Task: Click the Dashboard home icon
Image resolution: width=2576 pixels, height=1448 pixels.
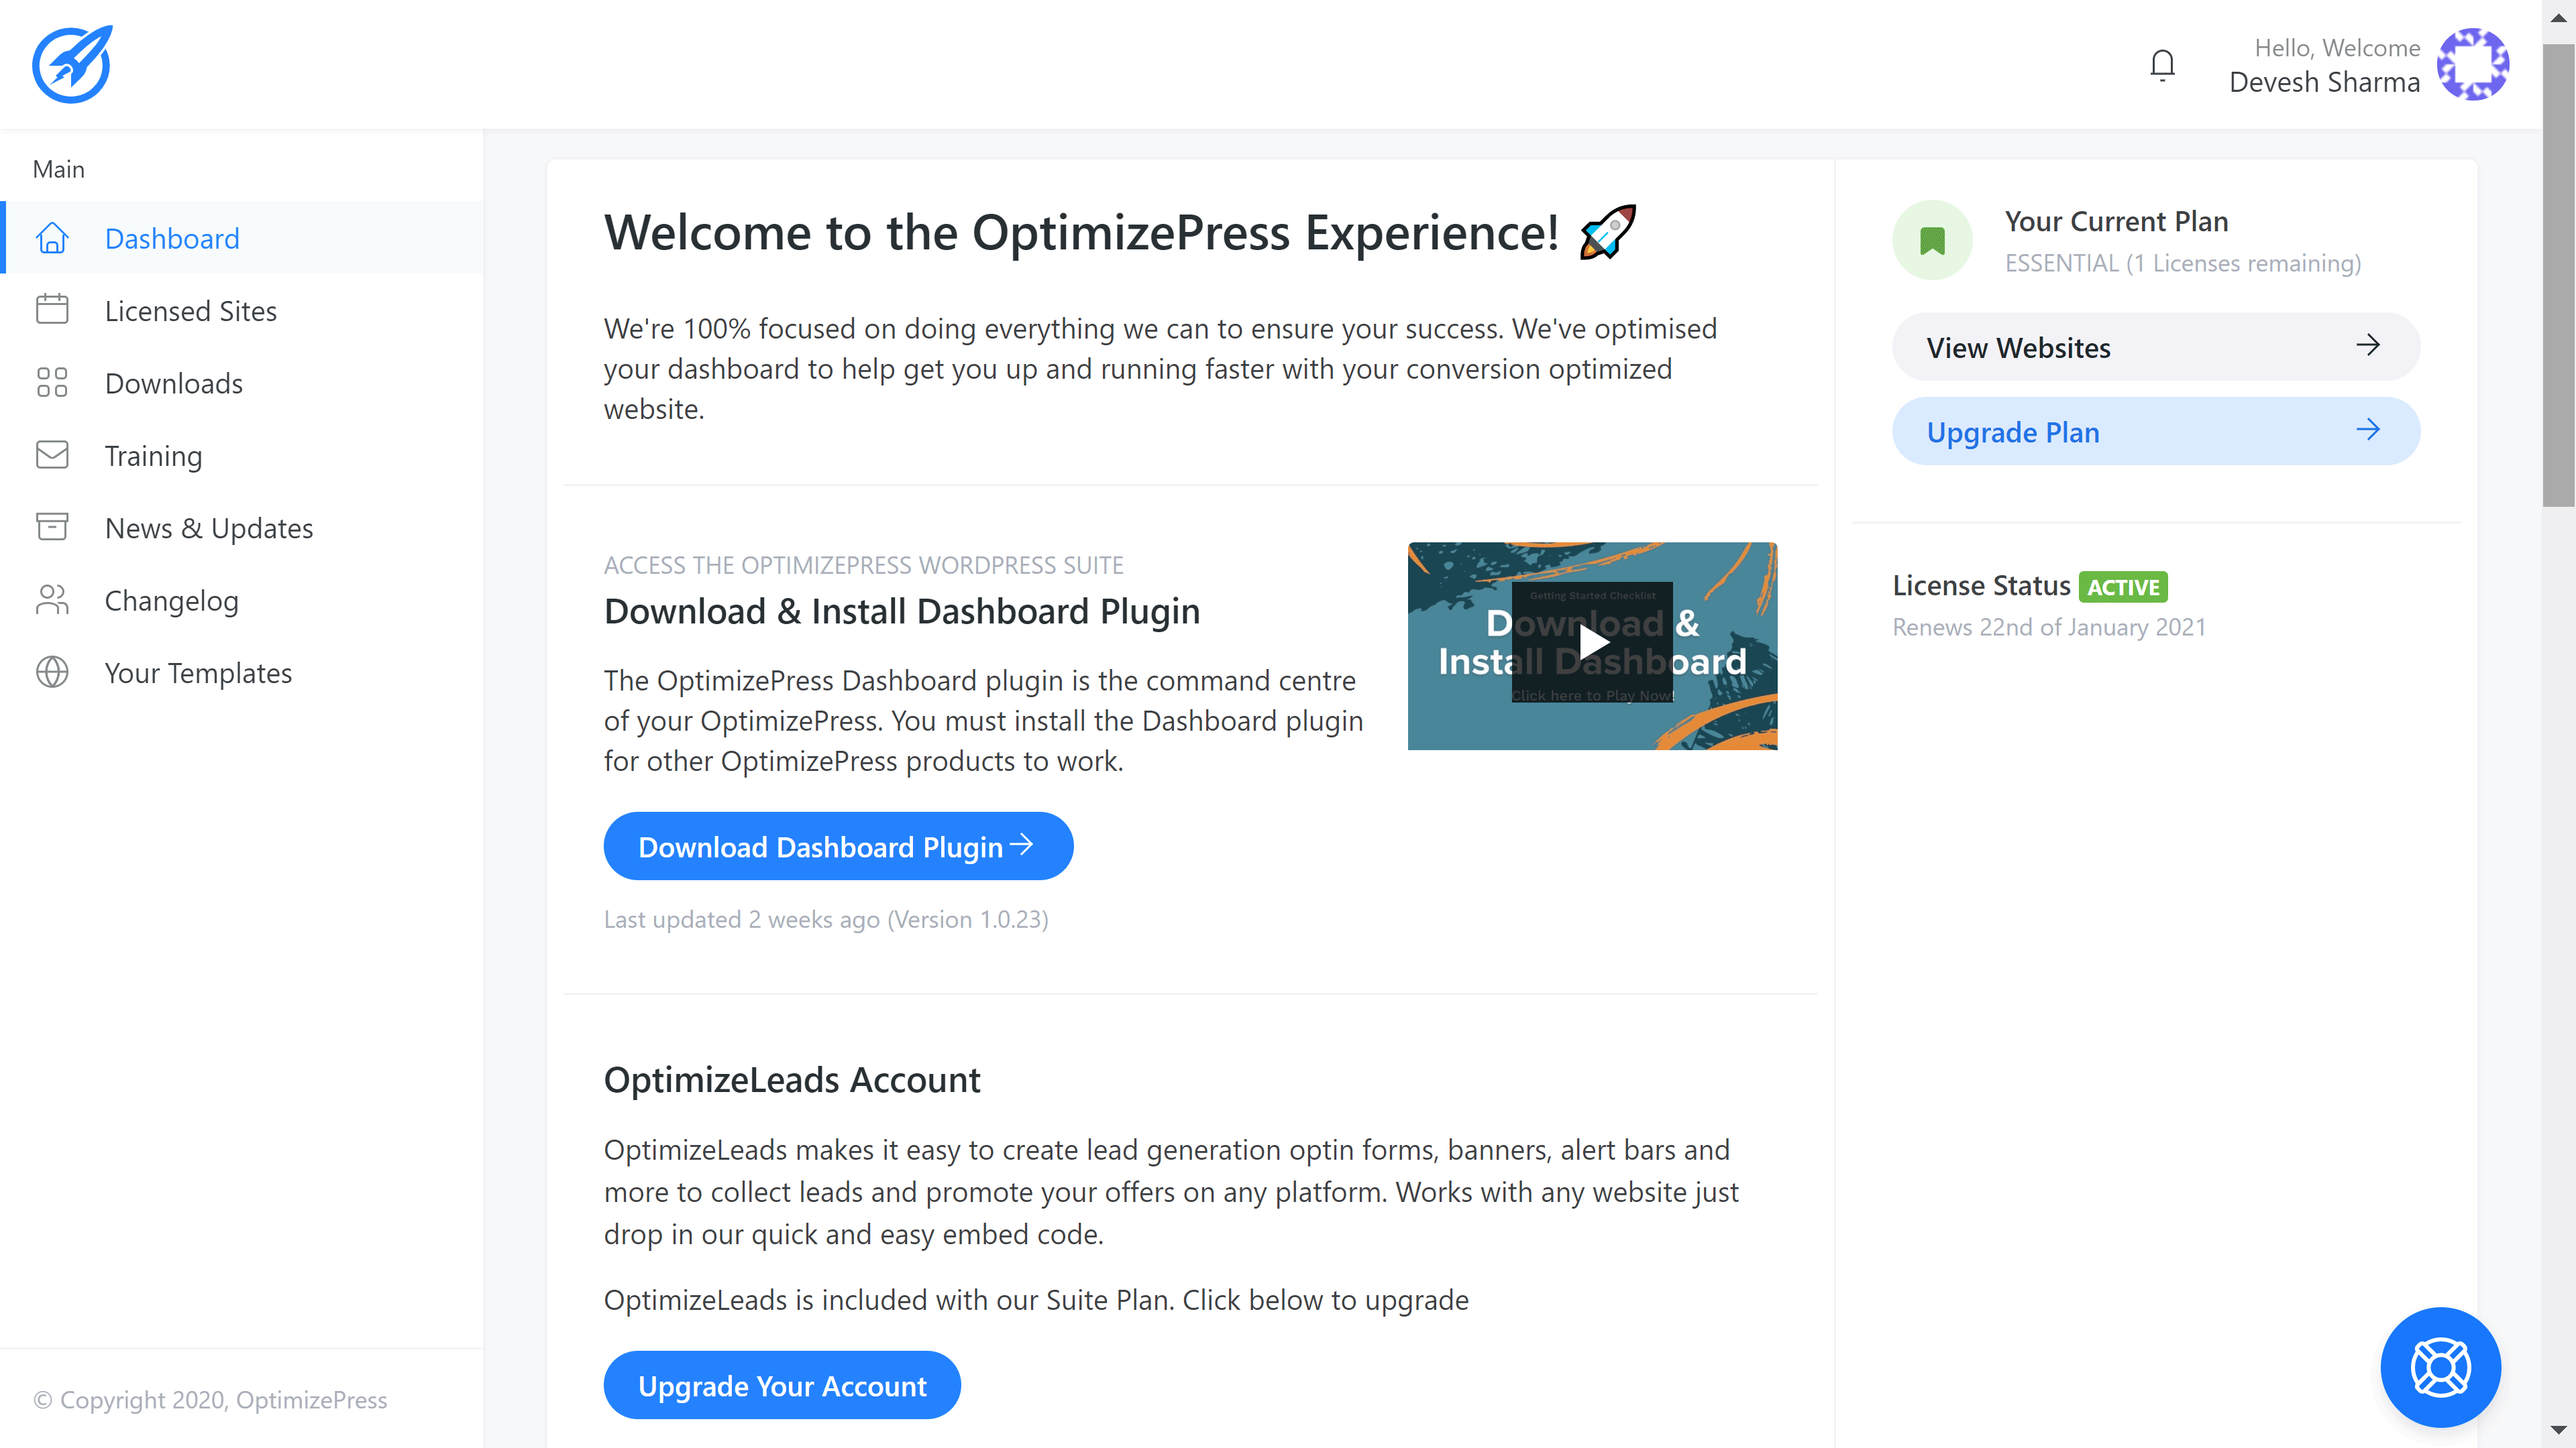Action: click(x=52, y=238)
